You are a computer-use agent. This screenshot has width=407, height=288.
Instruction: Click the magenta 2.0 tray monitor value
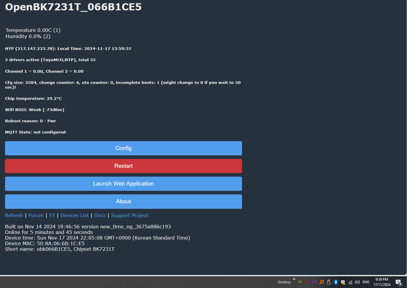(x=314, y=282)
